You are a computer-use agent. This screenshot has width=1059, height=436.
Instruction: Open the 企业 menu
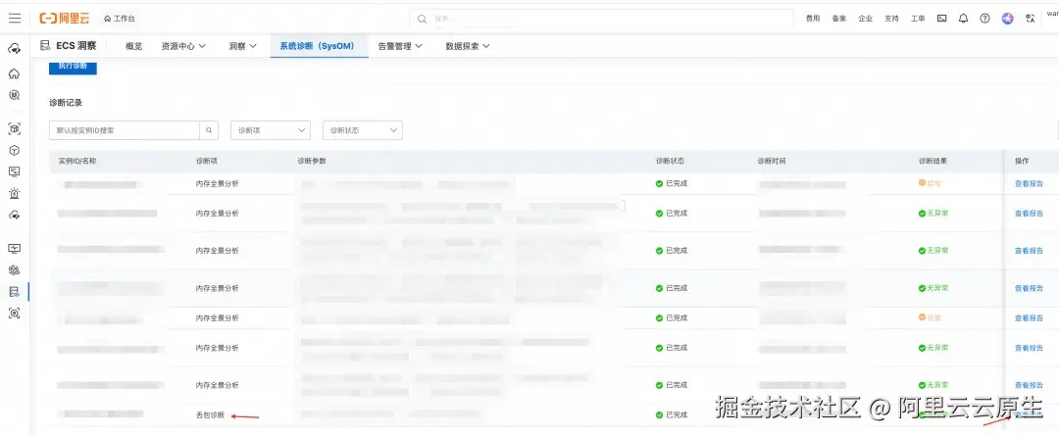pyautogui.click(x=865, y=19)
